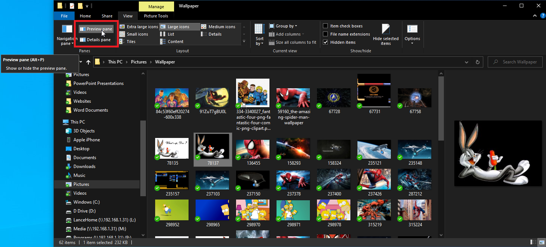
Task: Open the File menu tab
Action: coord(64,16)
